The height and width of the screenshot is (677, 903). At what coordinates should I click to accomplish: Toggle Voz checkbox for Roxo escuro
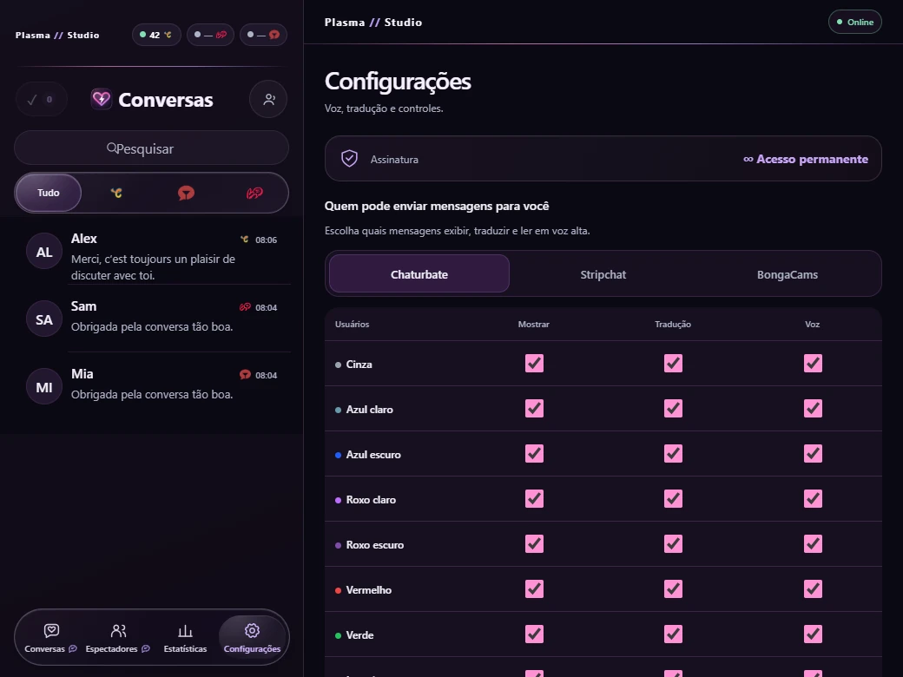814,543
